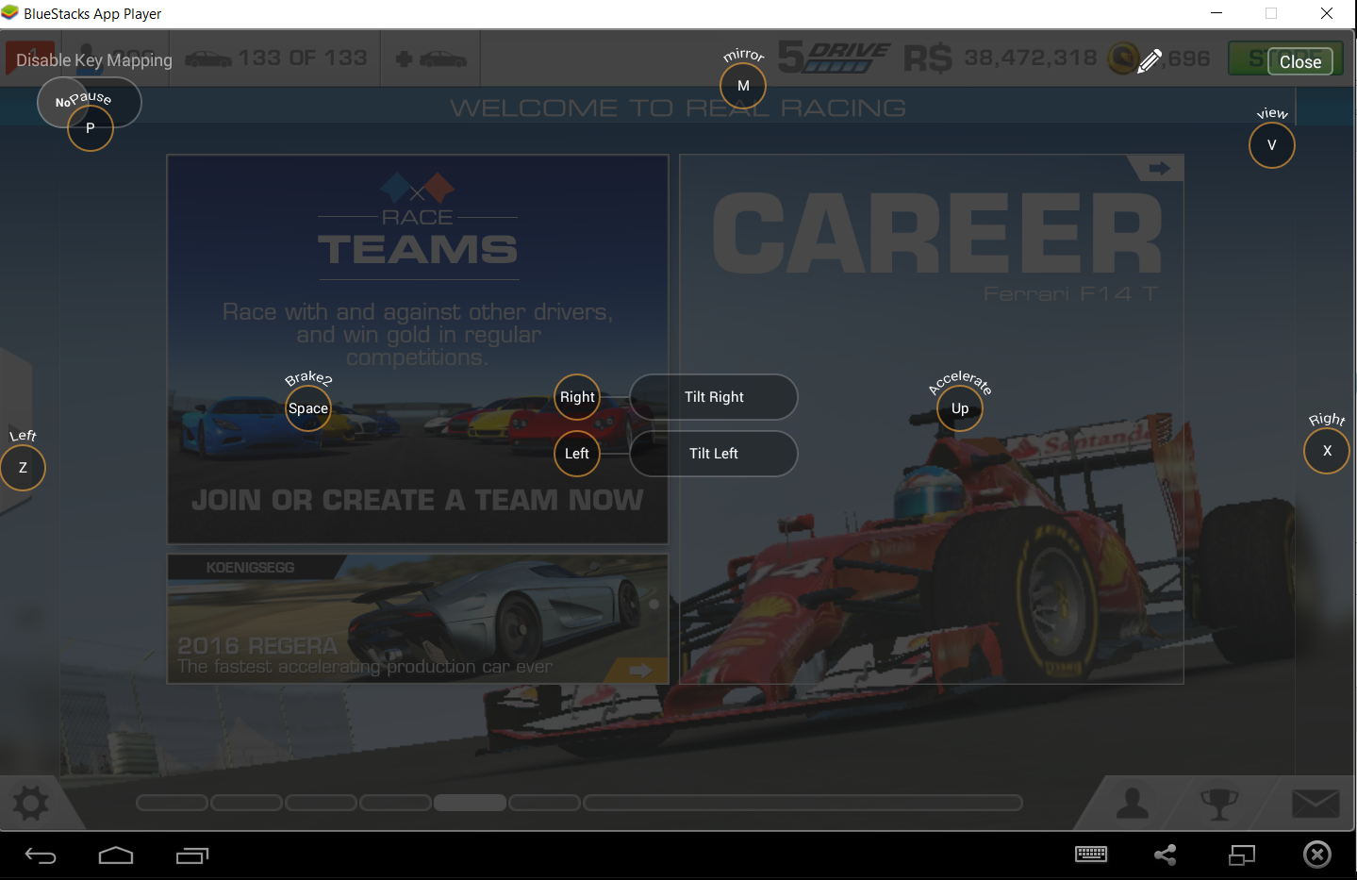Click the BlueStacks share icon
The image size is (1357, 880).
[x=1166, y=855]
